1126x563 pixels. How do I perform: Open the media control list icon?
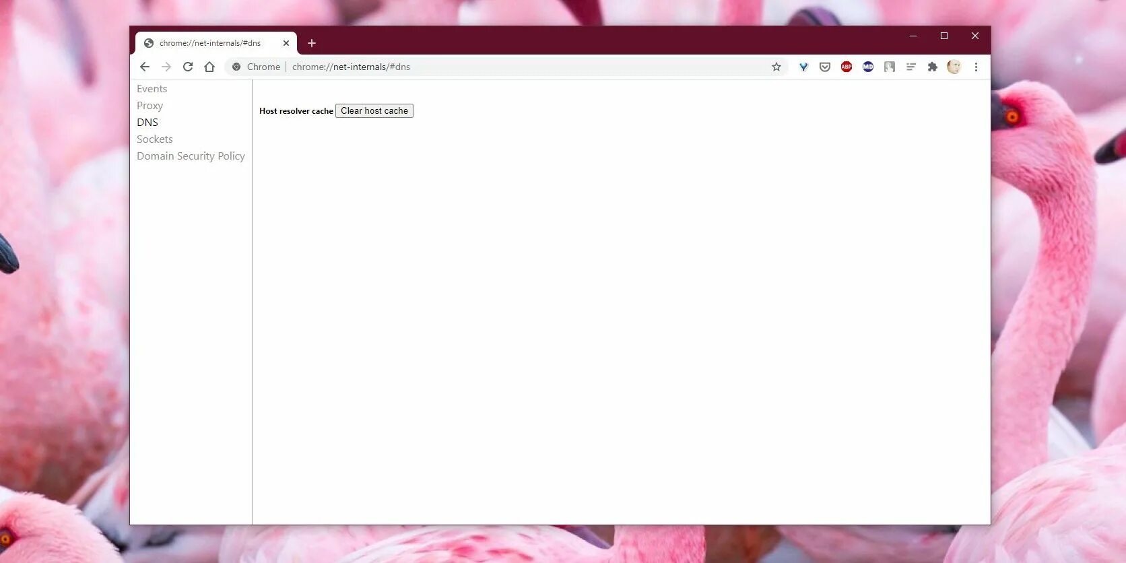(x=911, y=67)
